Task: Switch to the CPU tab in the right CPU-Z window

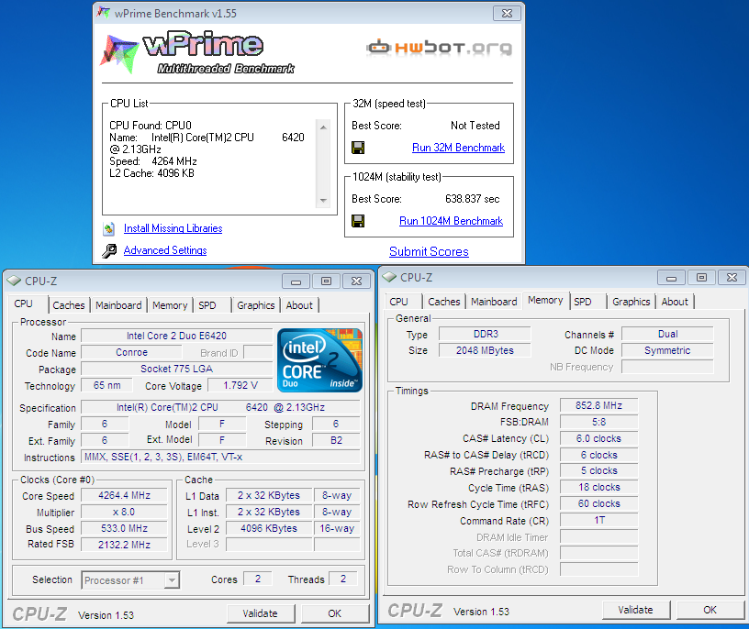Action: (x=399, y=302)
